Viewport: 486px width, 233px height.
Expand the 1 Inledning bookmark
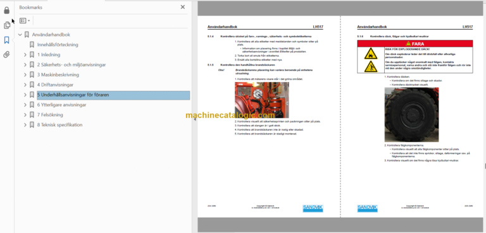point(25,55)
